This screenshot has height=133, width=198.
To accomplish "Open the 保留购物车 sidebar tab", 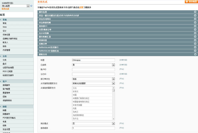I will coord(17,100).
